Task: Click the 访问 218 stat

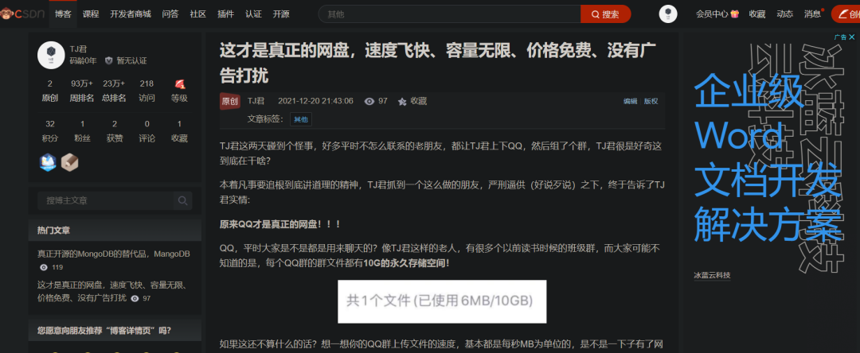Action: pyautogui.click(x=147, y=91)
